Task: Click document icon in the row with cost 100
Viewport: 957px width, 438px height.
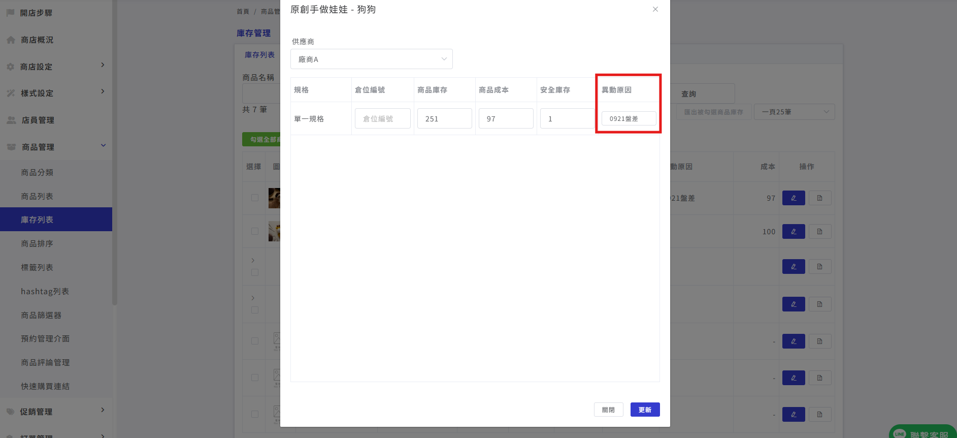Action: pos(820,232)
